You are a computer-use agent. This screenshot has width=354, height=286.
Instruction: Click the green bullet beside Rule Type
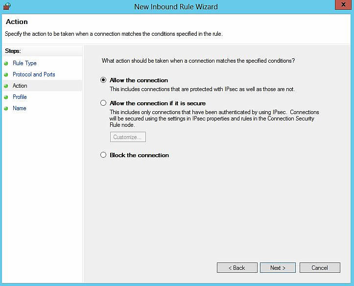(6, 64)
